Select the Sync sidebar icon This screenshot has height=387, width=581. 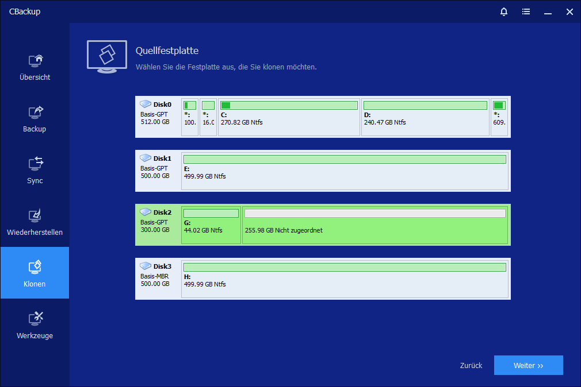36,164
